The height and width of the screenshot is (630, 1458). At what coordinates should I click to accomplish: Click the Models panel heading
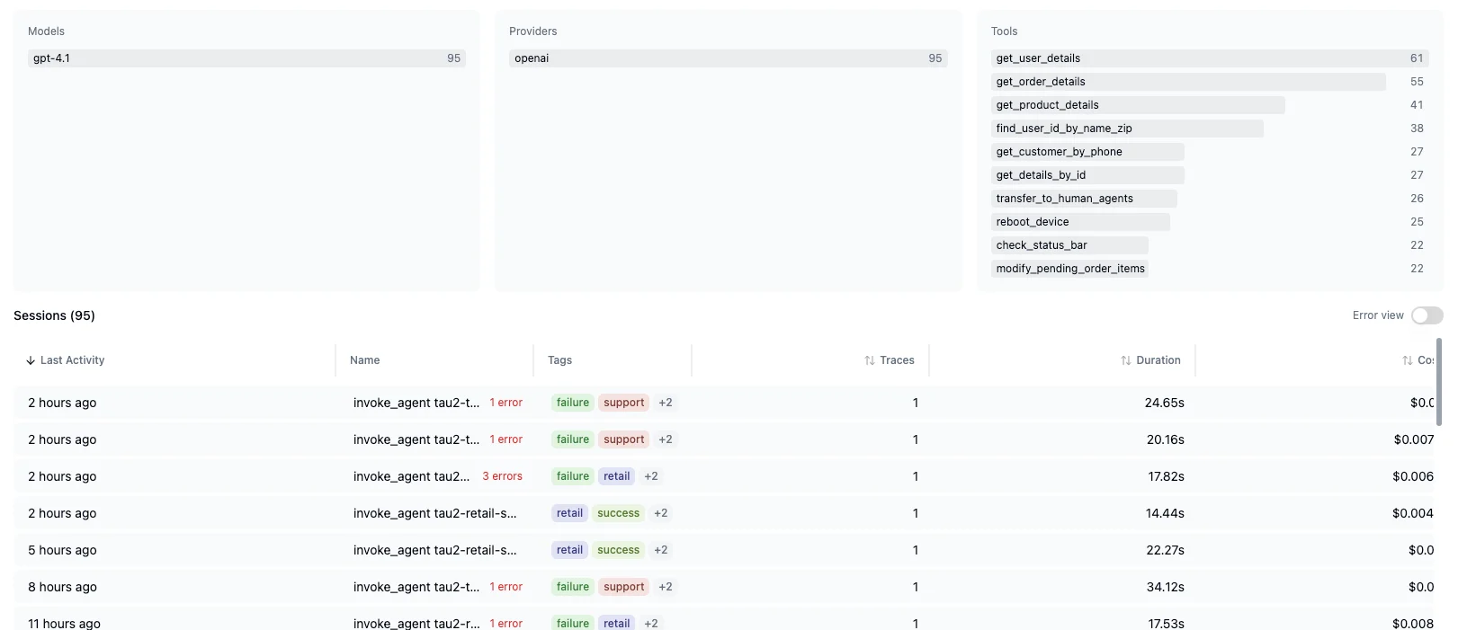[x=47, y=31]
